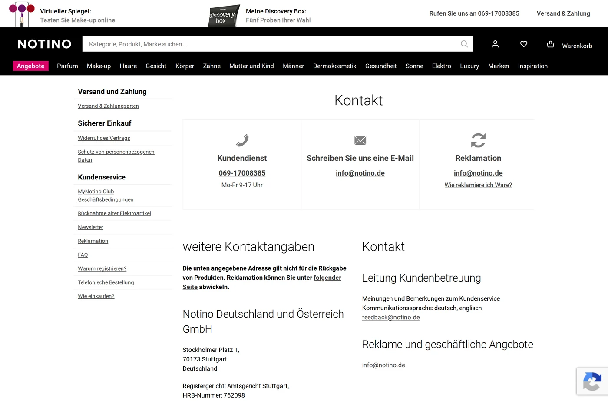Click the Warenkorb label
Image resolution: width=608 pixels, height=401 pixels.
[x=577, y=46]
